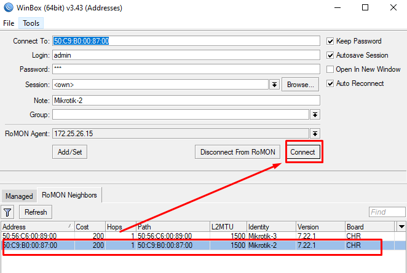
Task: Open the File menu
Action: (x=9, y=23)
